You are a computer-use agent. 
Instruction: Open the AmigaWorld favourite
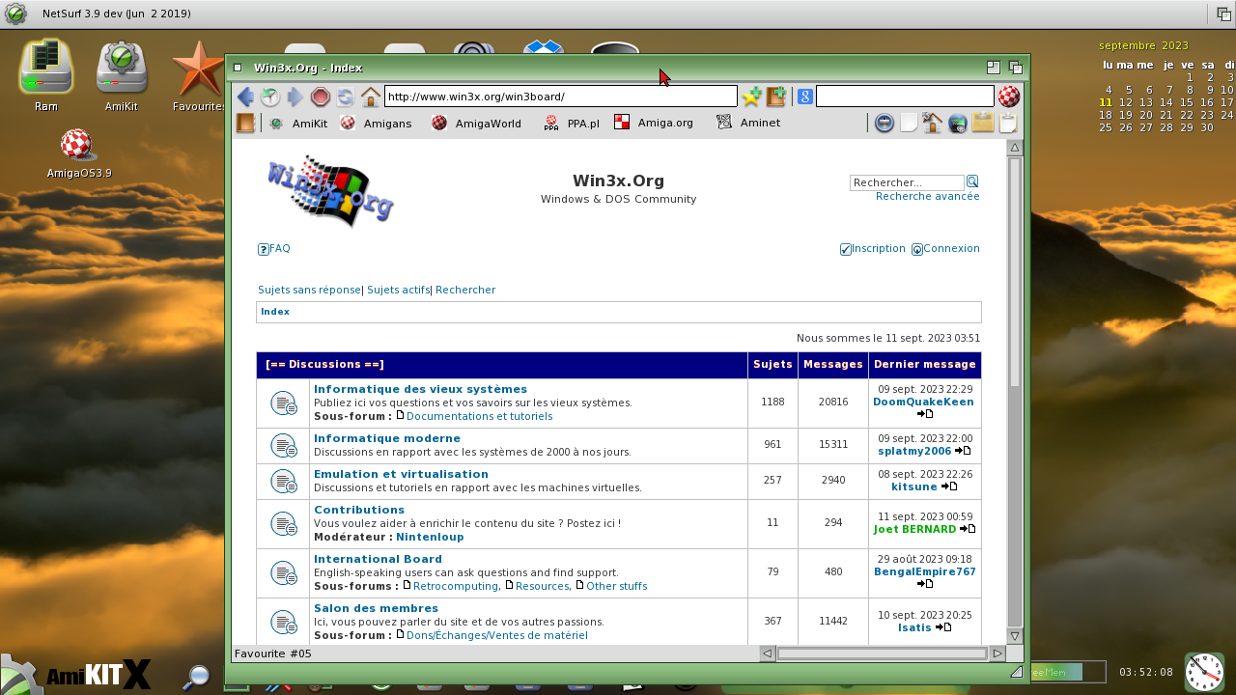[x=476, y=123]
